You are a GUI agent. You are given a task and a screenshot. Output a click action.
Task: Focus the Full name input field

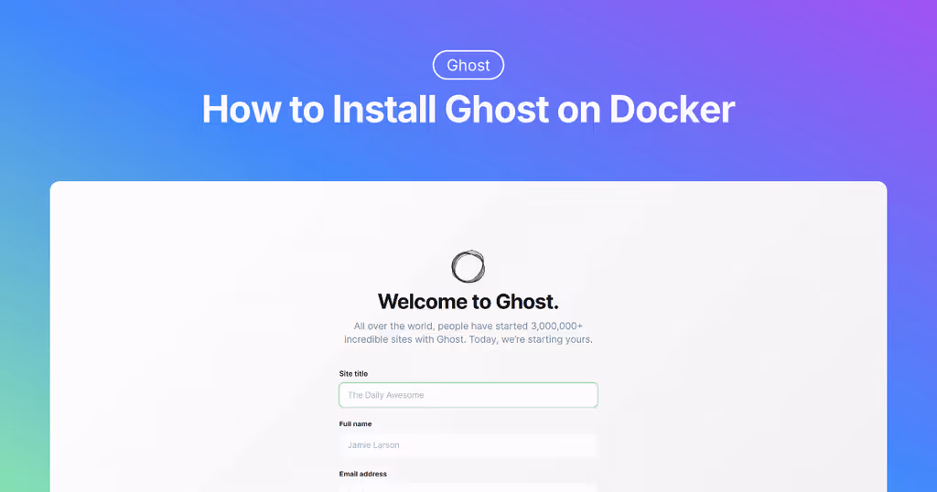pos(468,444)
